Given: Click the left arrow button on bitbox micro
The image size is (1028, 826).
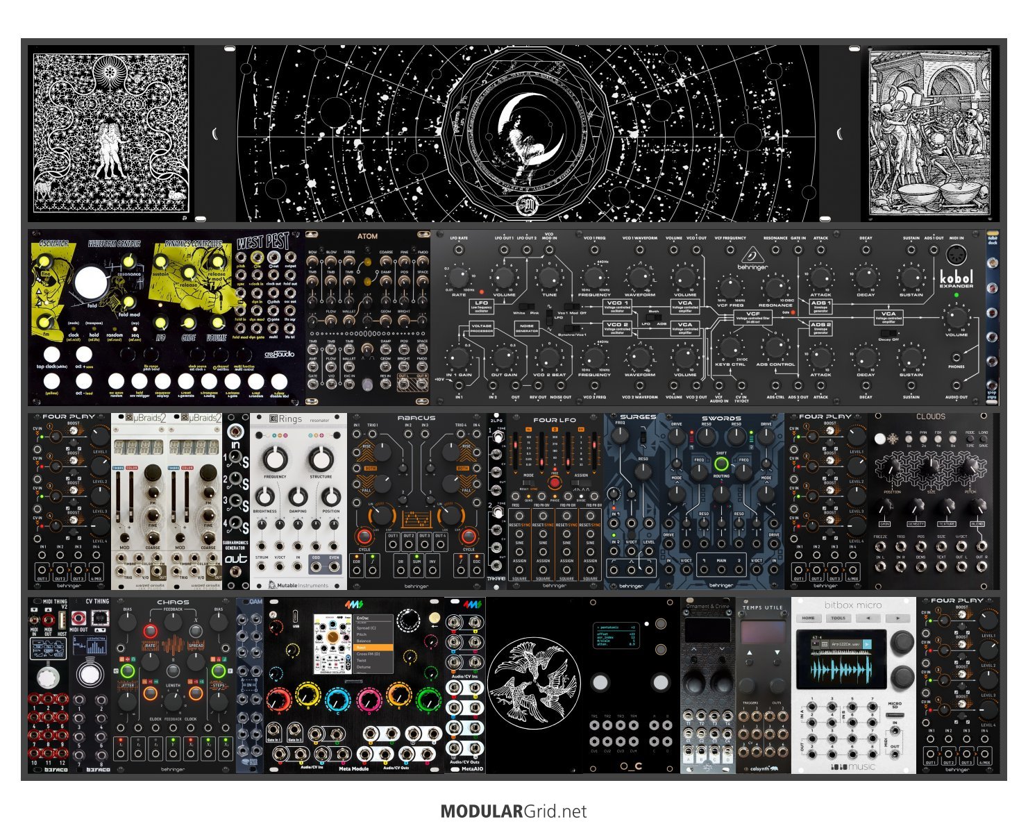Looking at the screenshot, I should [x=868, y=618].
